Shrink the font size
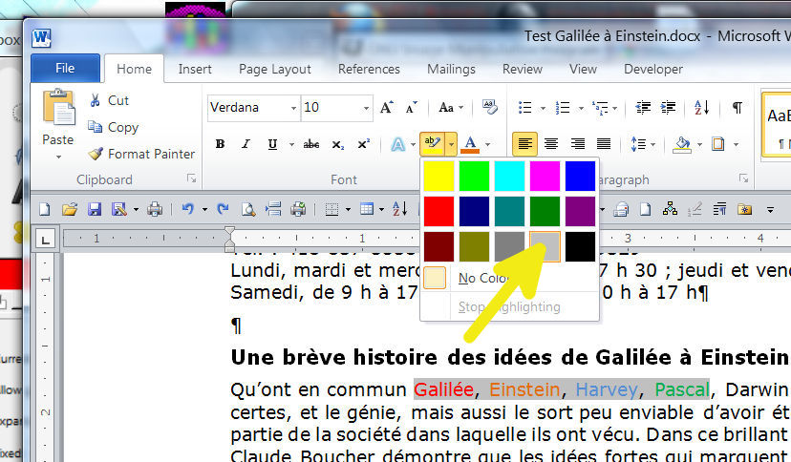Viewport: 791px width, 462px height. pyautogui.click(x=412, y=107)
